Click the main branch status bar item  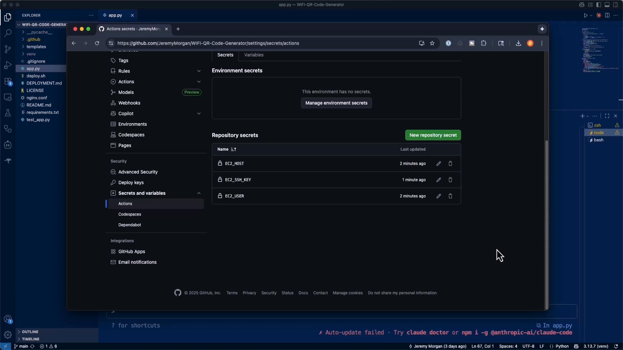tap(21, 346)
